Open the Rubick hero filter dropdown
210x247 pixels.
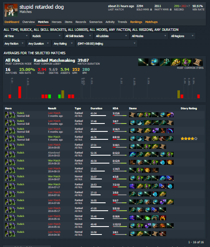click(47, 36)
